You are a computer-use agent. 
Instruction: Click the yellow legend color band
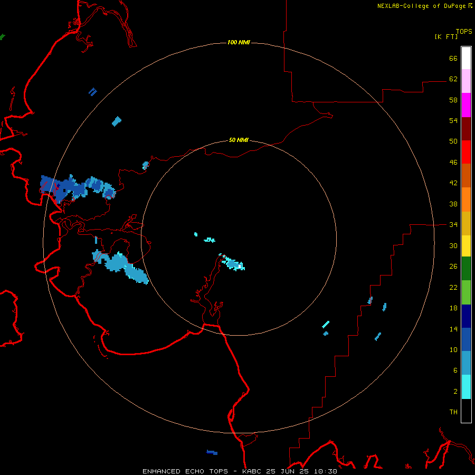[x=466, y=245]
